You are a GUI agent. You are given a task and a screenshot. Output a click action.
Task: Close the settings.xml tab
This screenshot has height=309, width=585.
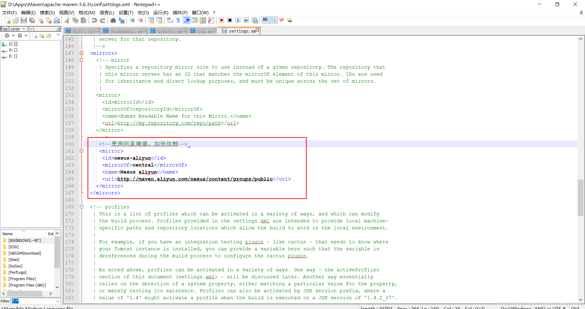pos(257,30)
